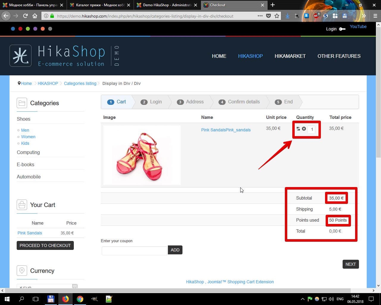381x305 pixels.
Task: Go to Home in the breadcrumb
Action: [x=26, y=83]
